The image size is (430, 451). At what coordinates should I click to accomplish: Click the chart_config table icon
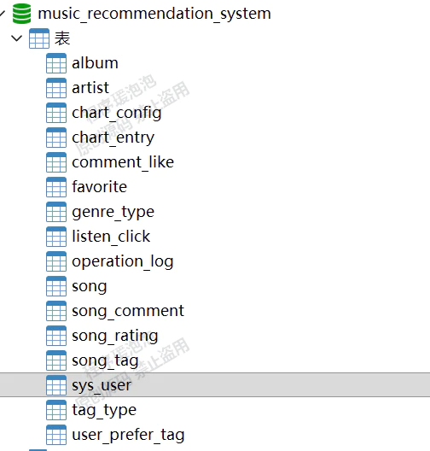pyautogui.click(x=56, y=113)
